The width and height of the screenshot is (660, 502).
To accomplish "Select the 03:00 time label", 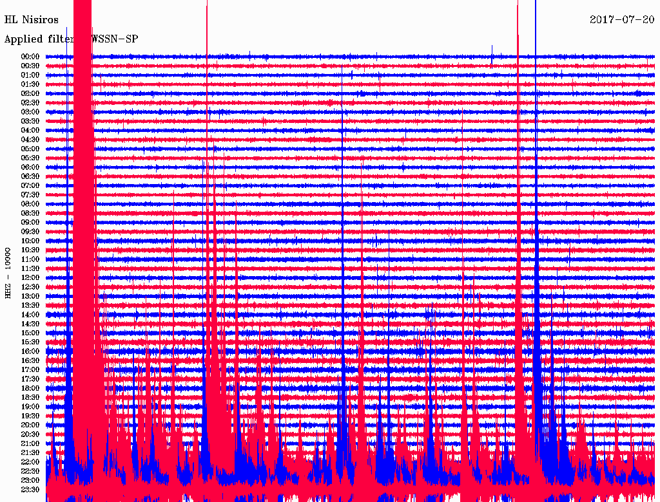I will pos(30,112).
